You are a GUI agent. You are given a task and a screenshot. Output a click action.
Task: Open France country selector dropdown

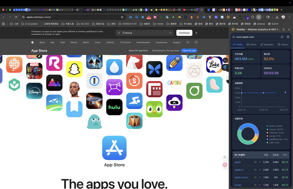tap(144, 33)
